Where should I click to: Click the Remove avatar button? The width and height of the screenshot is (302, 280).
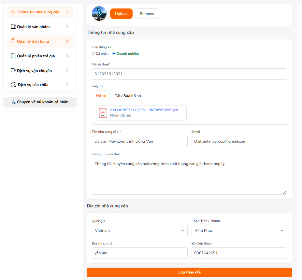(x=147, y=14)
